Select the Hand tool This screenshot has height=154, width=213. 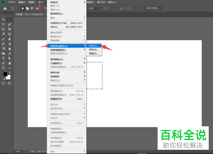(x=9, y=63)
